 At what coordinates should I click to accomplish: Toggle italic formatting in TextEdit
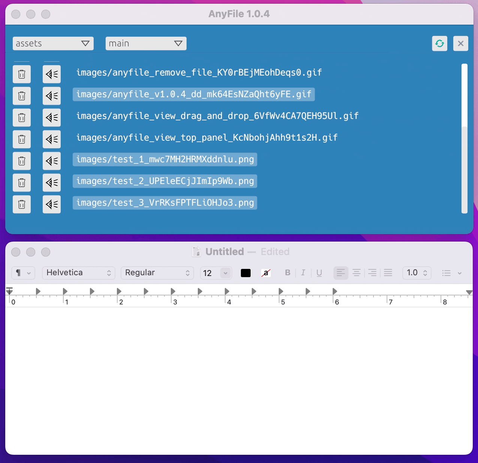(x=303, y=273)
